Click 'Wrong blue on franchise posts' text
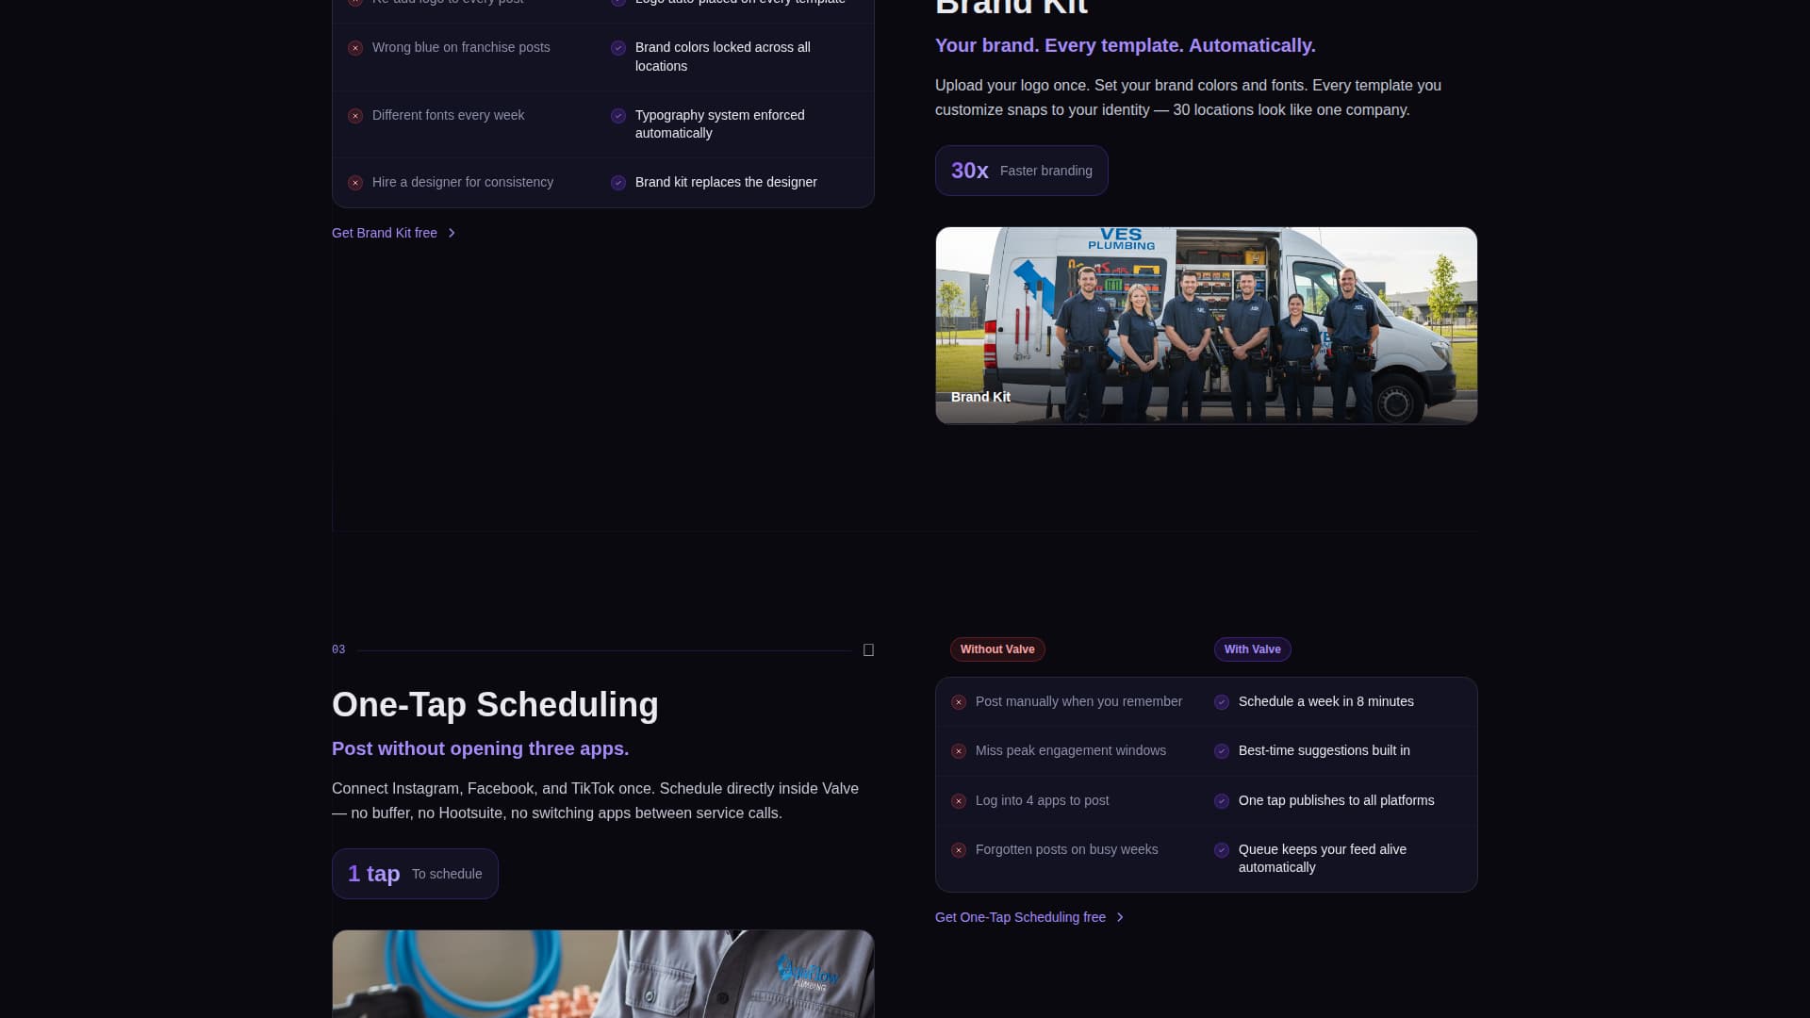This screenshot has width=1810, height=1018. [x=461, y=47]
